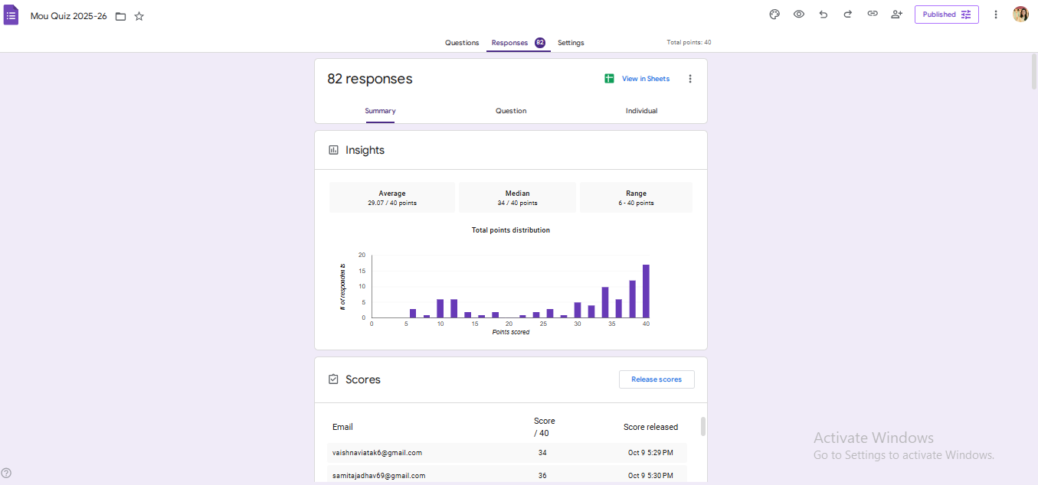Switch to the Questions tab

tap(462, 43)
